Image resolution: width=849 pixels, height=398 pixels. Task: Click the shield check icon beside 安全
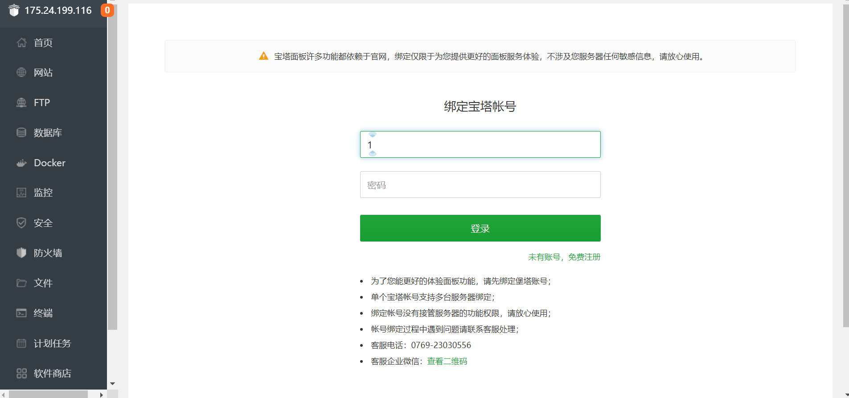point(21,223)
